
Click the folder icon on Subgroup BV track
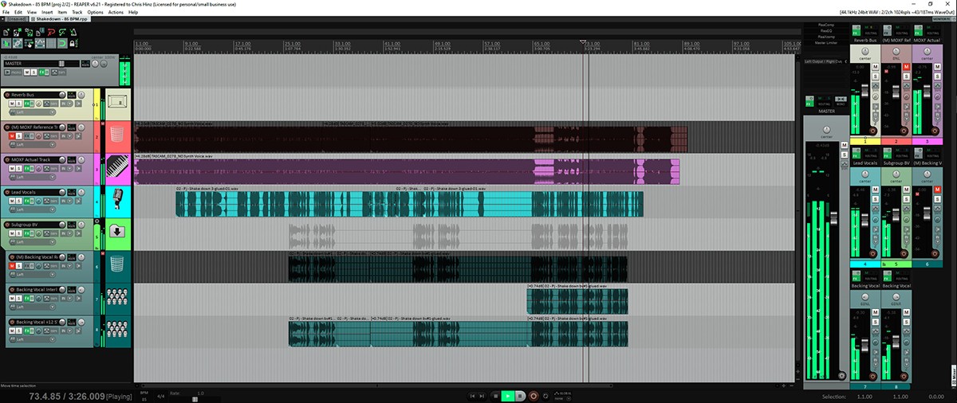[117, 232]
